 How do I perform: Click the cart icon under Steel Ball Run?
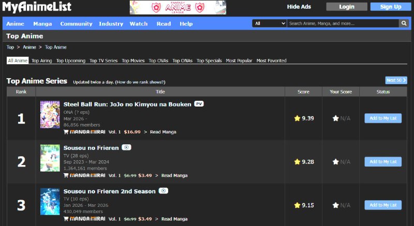(66, 132)
